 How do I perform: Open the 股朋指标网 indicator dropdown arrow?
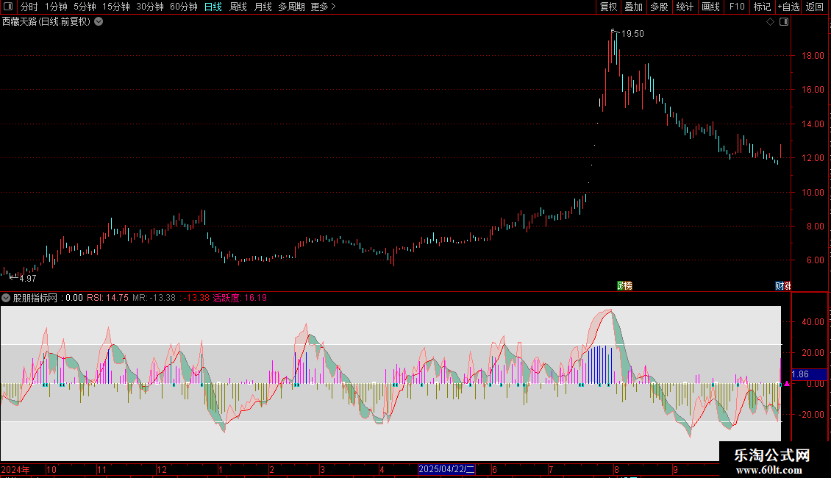(6, 298)
